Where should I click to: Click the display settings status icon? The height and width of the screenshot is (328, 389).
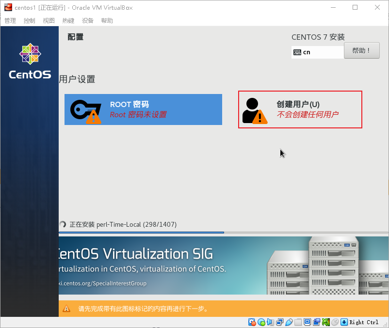(307, 322)
